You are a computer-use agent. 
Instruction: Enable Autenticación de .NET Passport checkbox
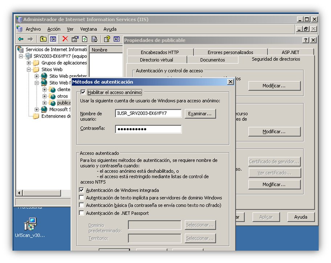(x=82, y=213)
